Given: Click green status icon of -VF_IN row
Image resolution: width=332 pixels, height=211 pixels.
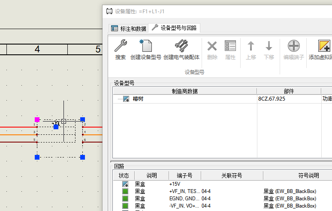Looking at the screenshot, I should (x=125, y=206).
